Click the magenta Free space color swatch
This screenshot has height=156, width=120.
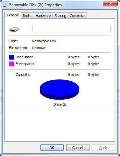(11, 64)
